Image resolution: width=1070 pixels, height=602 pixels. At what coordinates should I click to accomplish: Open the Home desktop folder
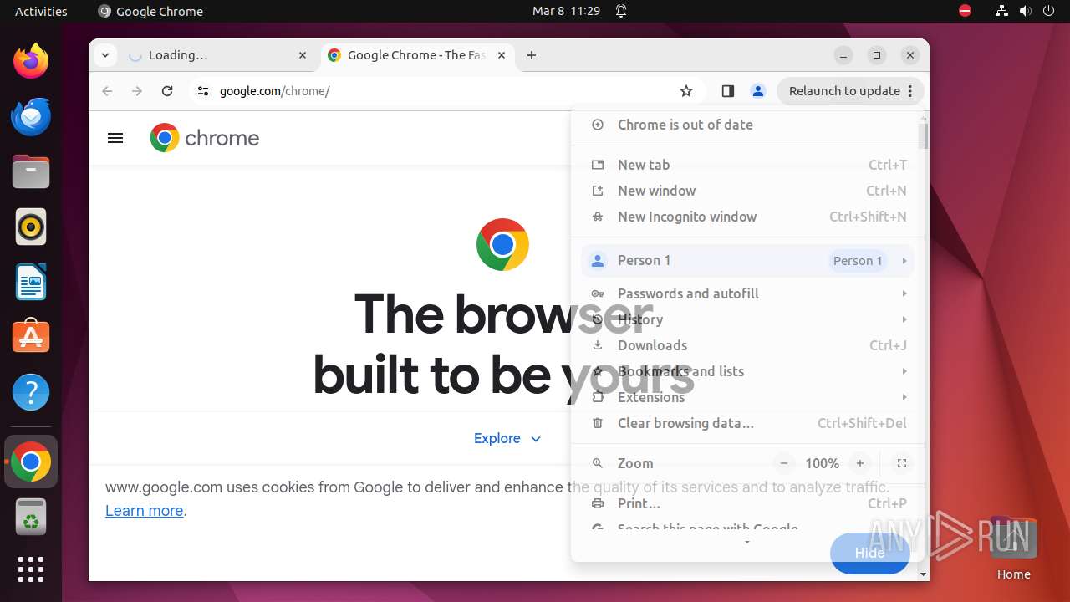[1013, 549]
